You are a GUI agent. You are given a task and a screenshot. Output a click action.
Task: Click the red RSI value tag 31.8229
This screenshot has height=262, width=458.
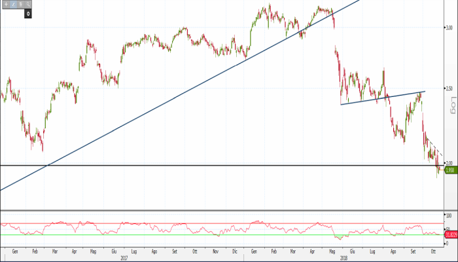coord(450,234)
